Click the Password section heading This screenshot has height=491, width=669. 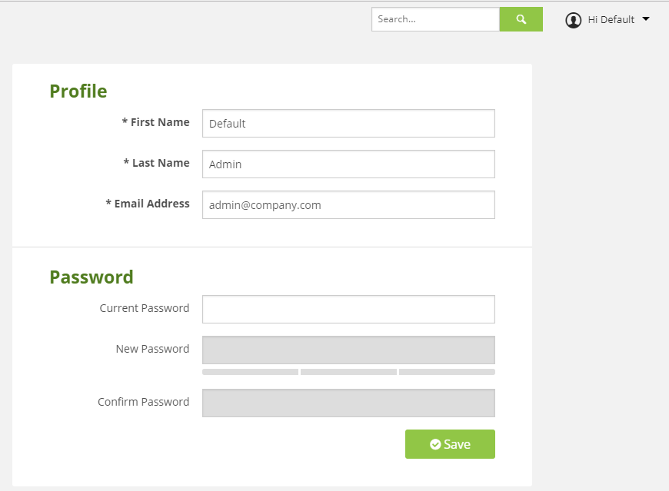92,277
